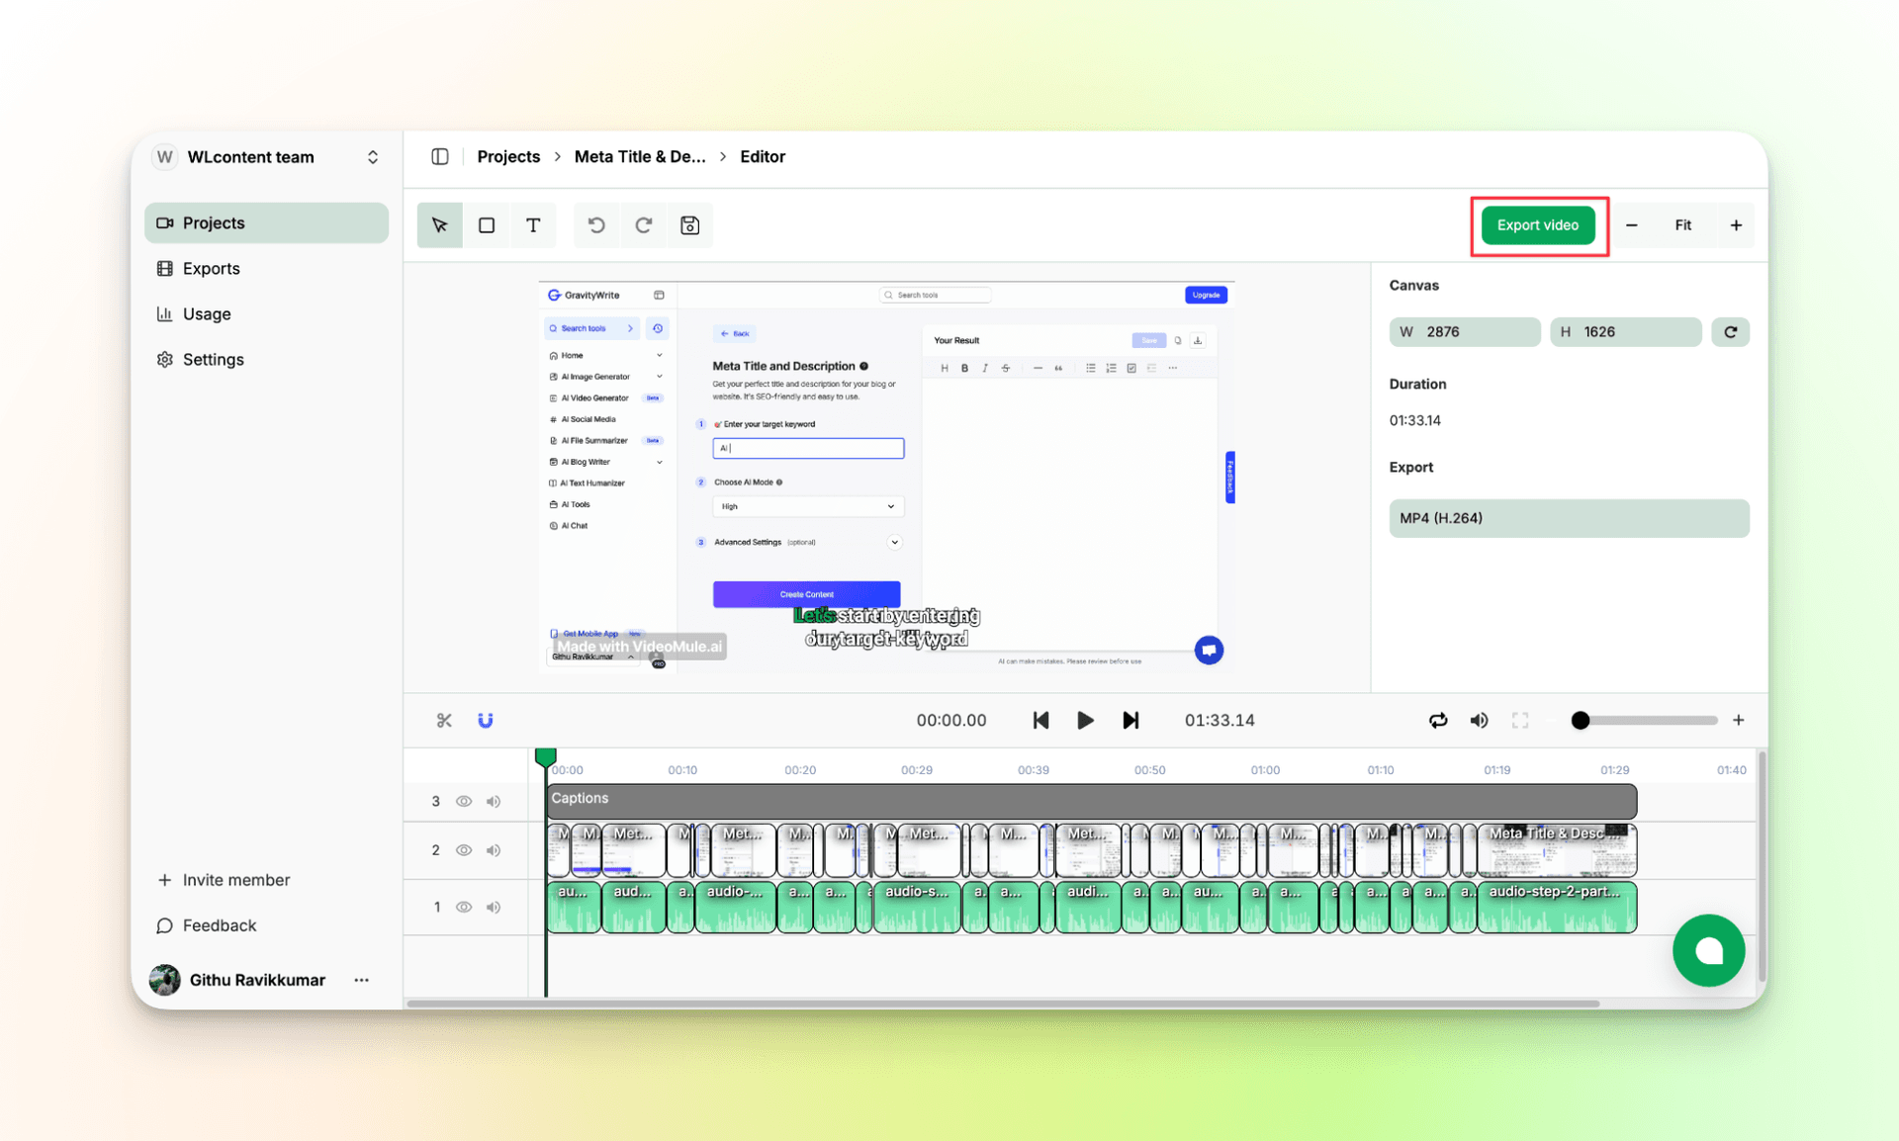Activate the magnet snapping tool
The height and width of the screenshot is (1141, 1899).
pos(485,720)
